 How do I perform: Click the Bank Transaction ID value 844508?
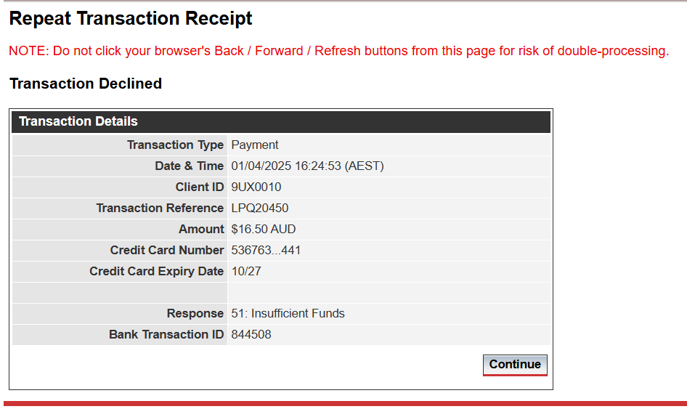click(x=251, y=334)
